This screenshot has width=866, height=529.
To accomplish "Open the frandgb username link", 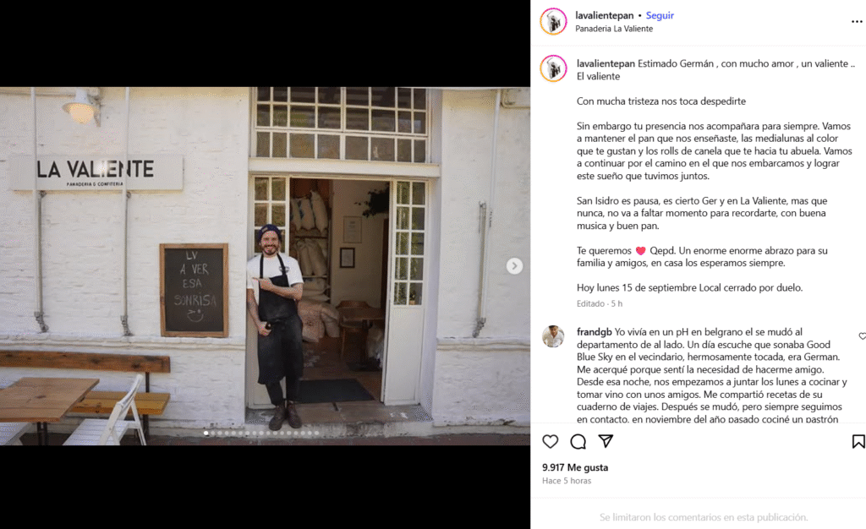I will click(x=595, y=332).
